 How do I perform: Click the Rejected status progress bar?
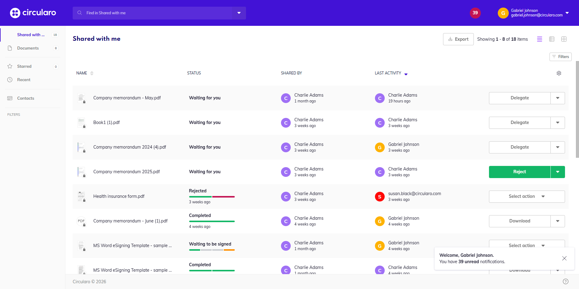click(212, 197)
